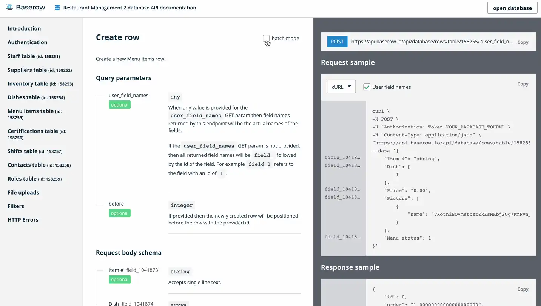Jump to File uploads section

click(x=23, y=193)
